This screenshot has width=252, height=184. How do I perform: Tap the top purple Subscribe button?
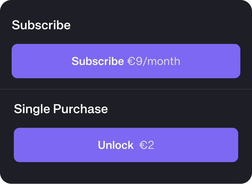[x=126, y=61]
